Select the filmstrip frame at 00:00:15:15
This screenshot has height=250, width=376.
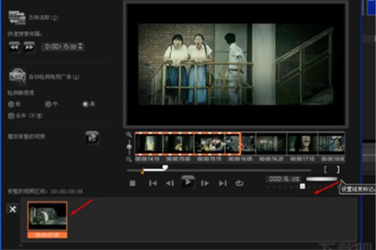pos(209,144)
